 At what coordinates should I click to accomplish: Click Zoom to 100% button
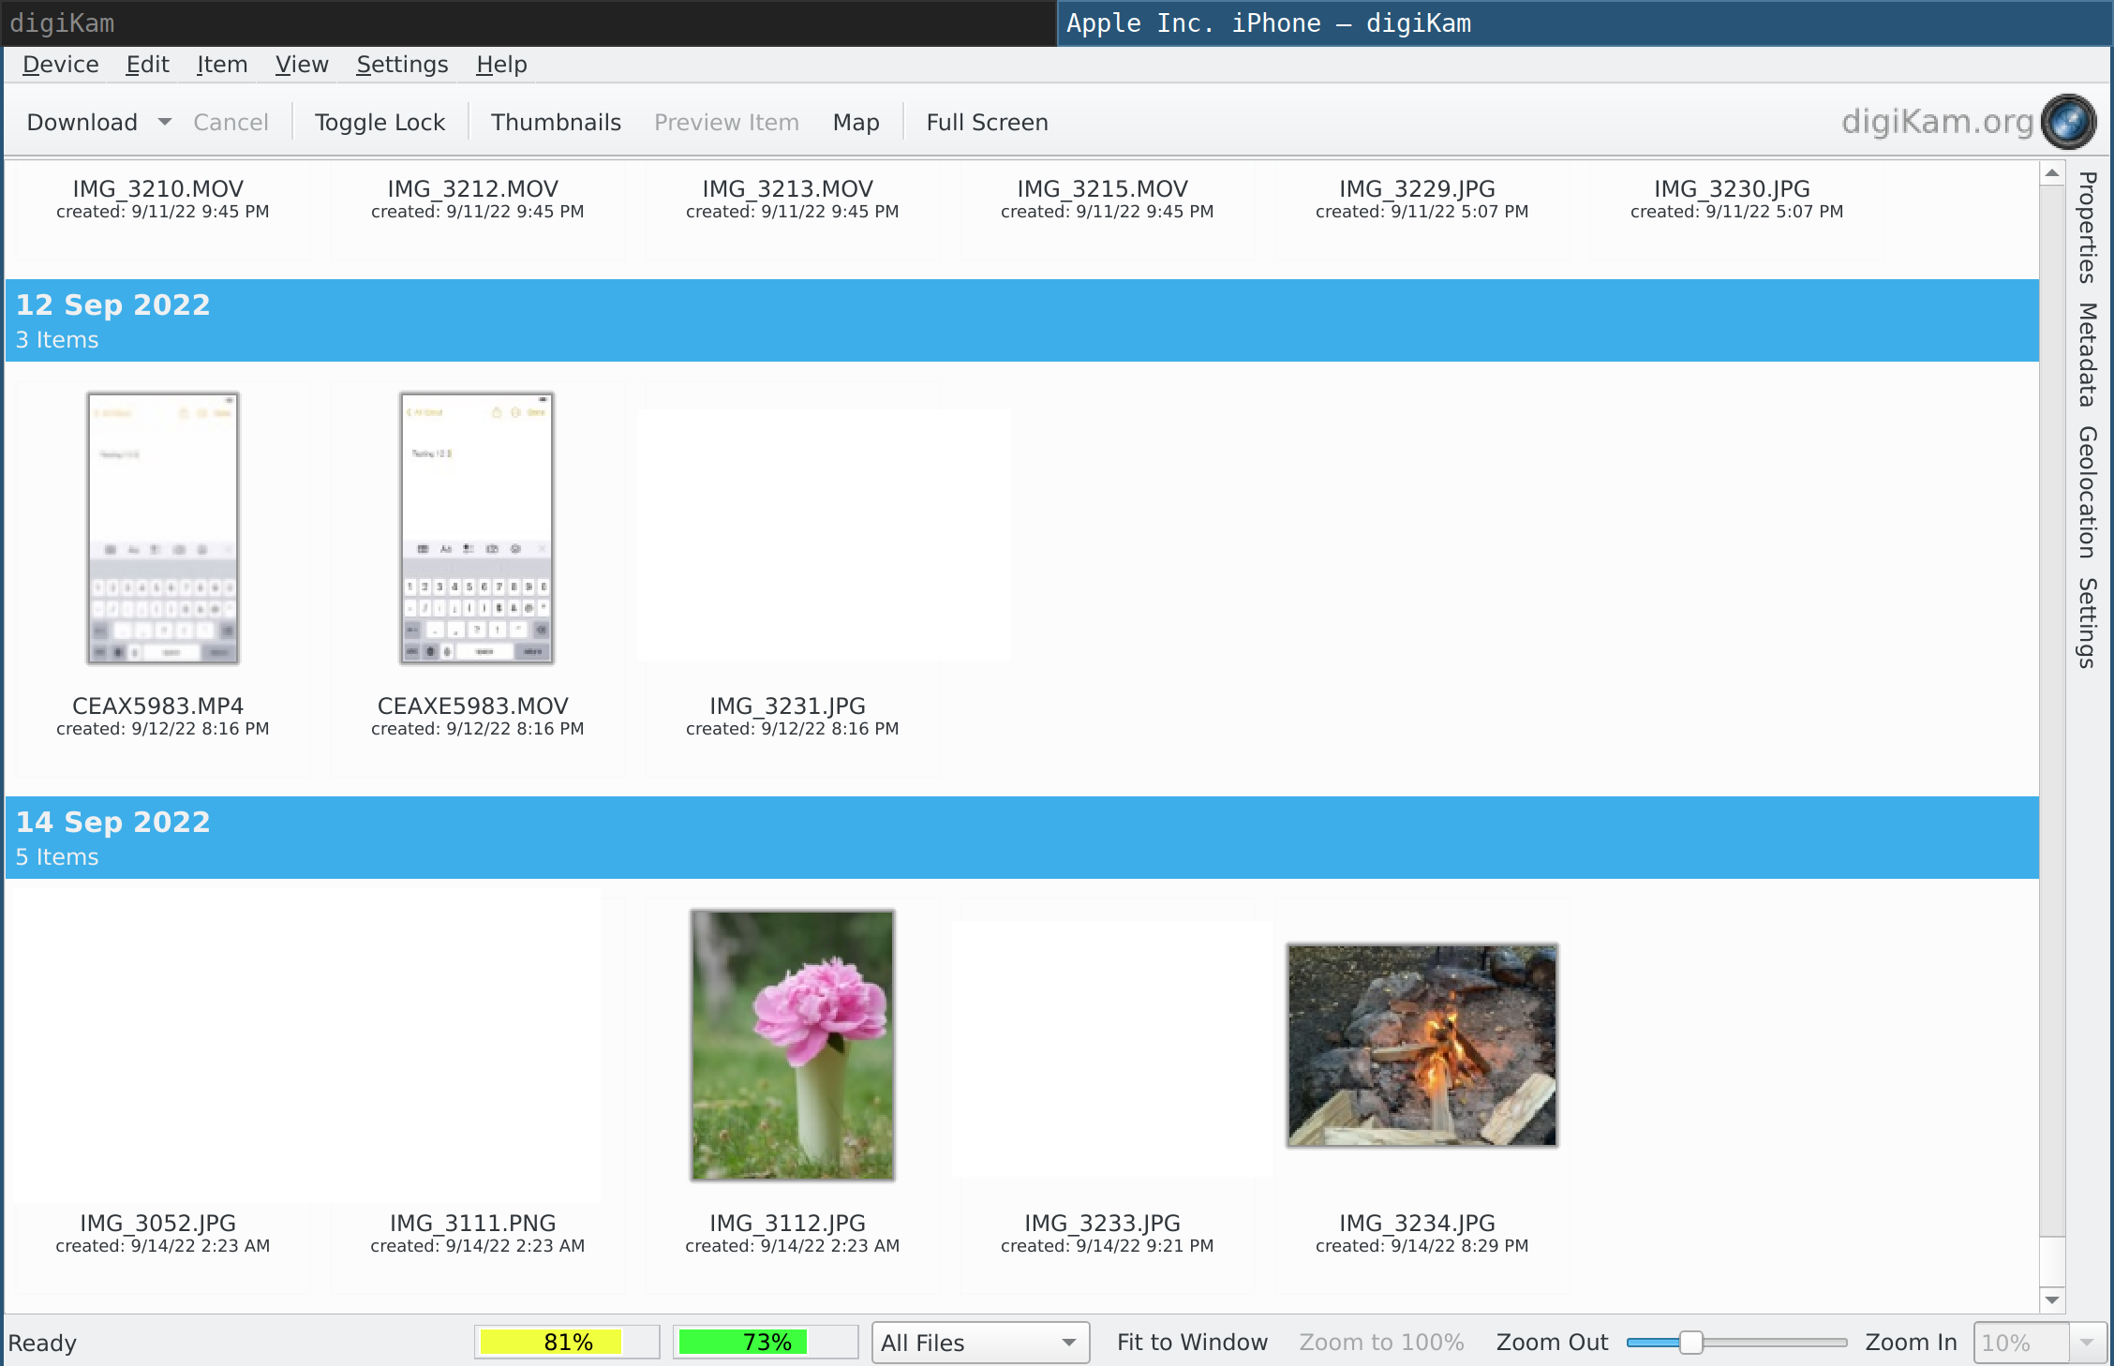1381,1342
